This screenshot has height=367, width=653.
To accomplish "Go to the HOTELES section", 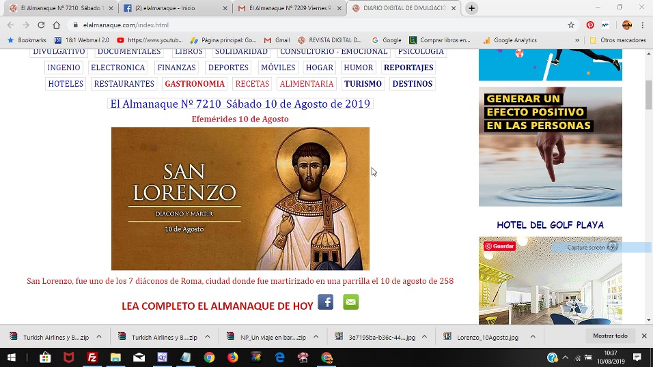I will [x=66, y=84].
